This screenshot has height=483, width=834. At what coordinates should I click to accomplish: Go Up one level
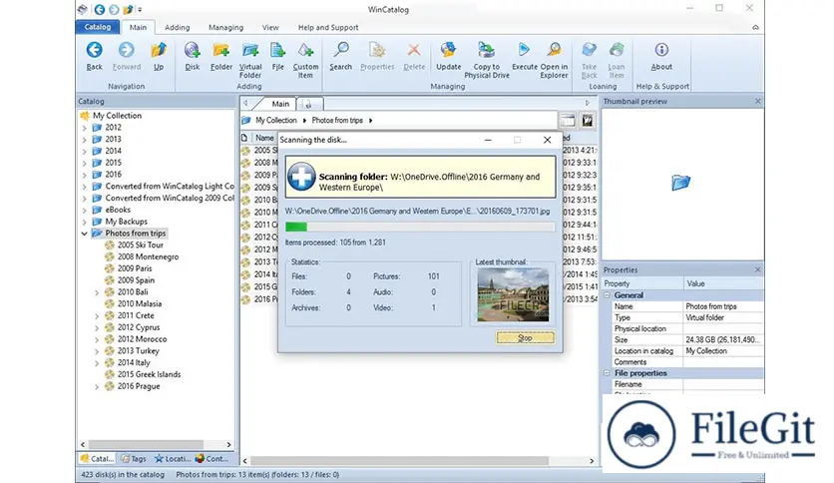[x=159, y=56]
